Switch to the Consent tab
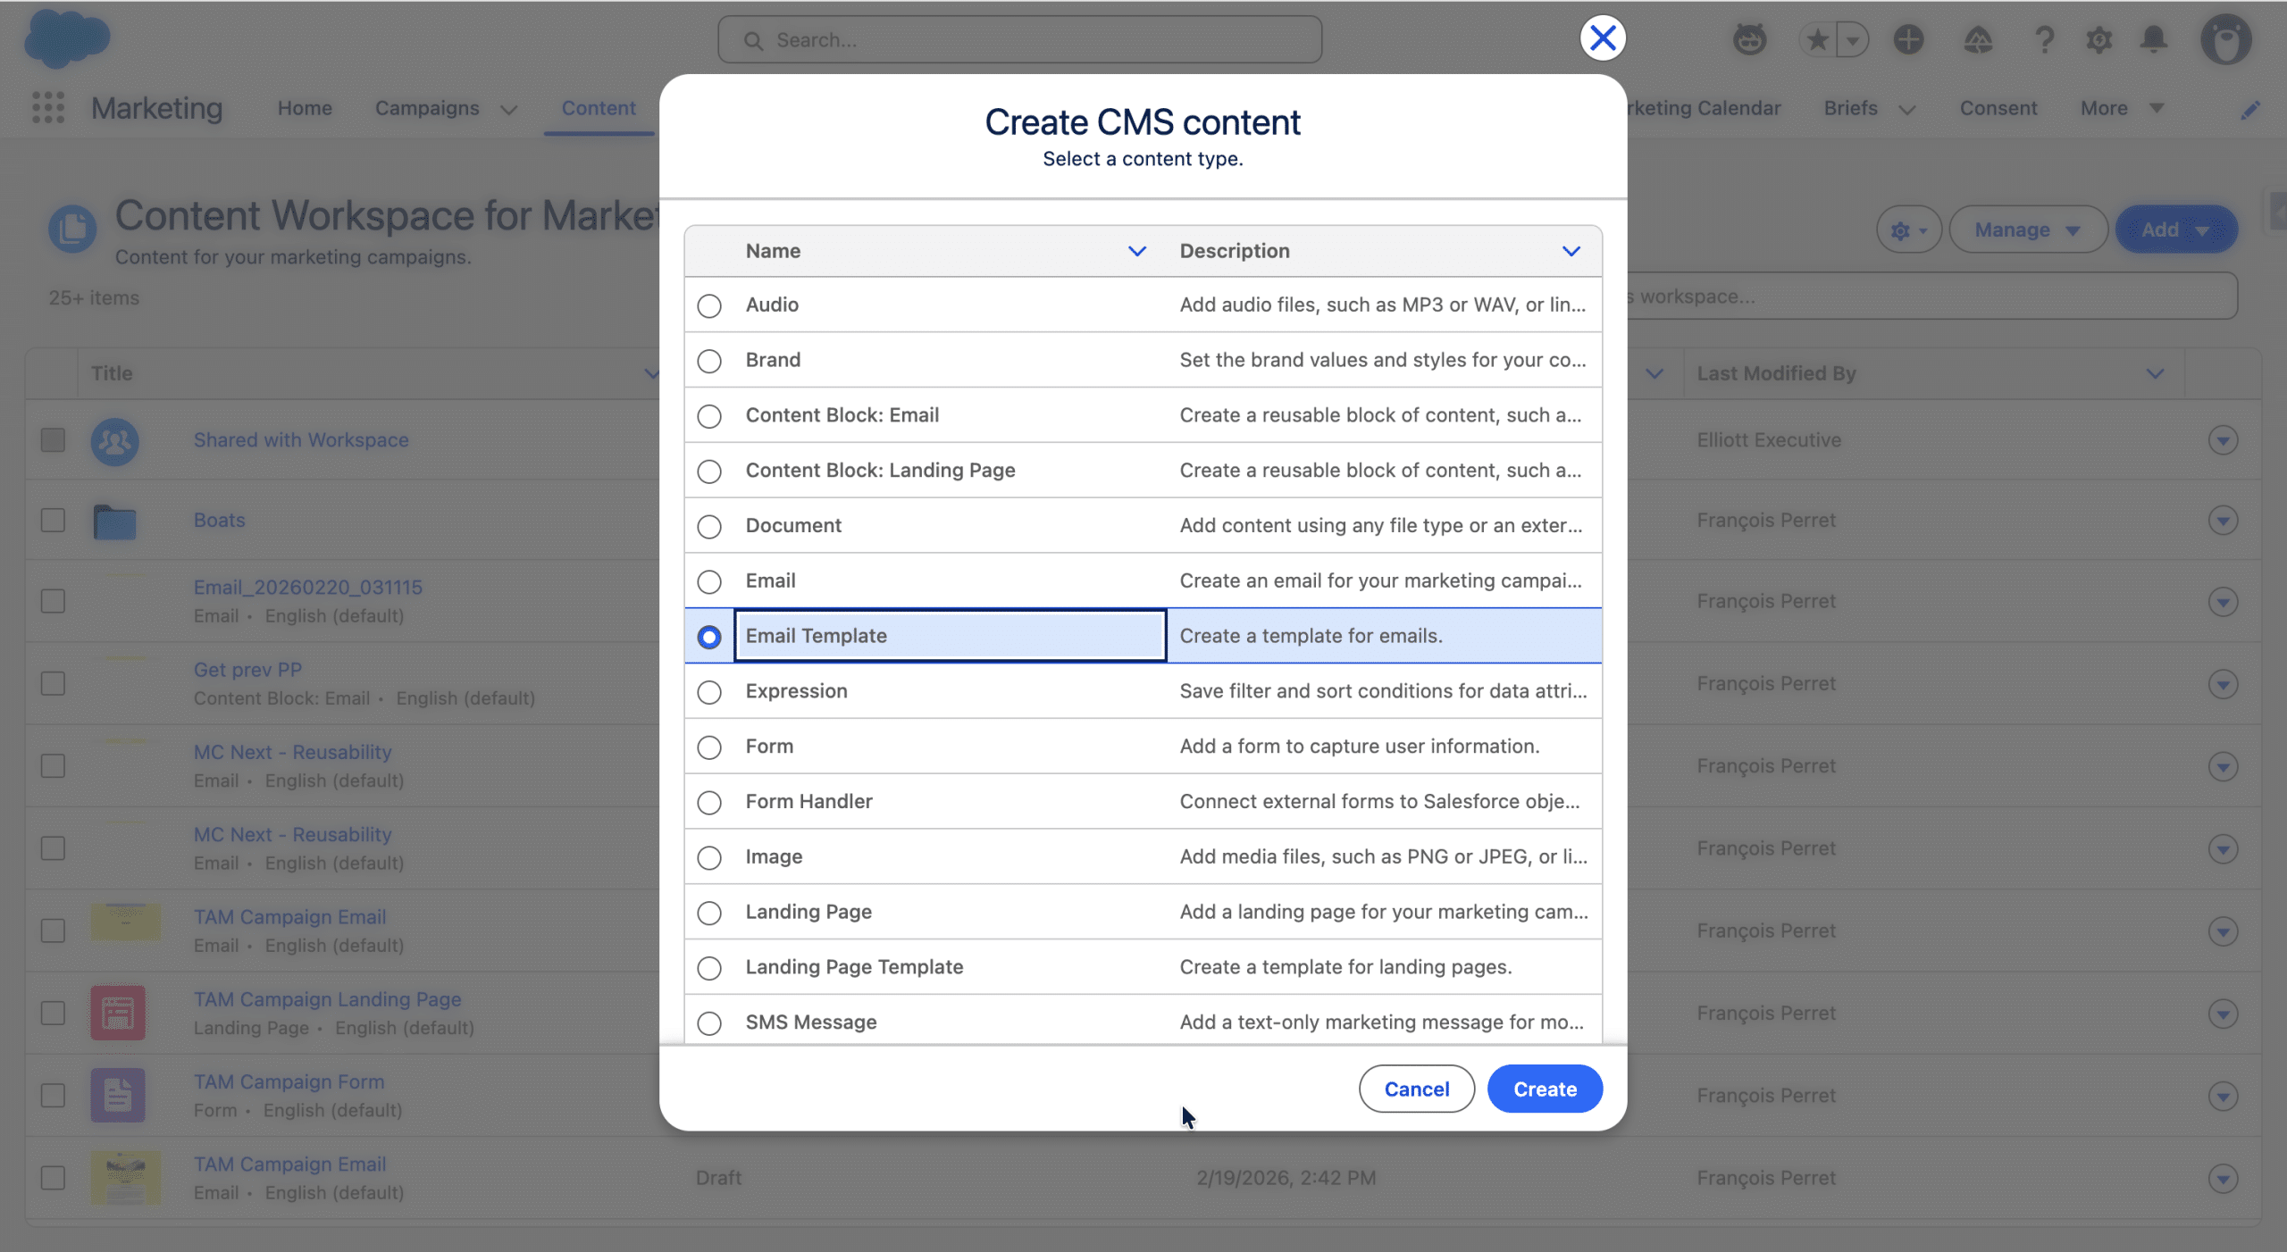 pyautogui.click(x=1998, y=108)
